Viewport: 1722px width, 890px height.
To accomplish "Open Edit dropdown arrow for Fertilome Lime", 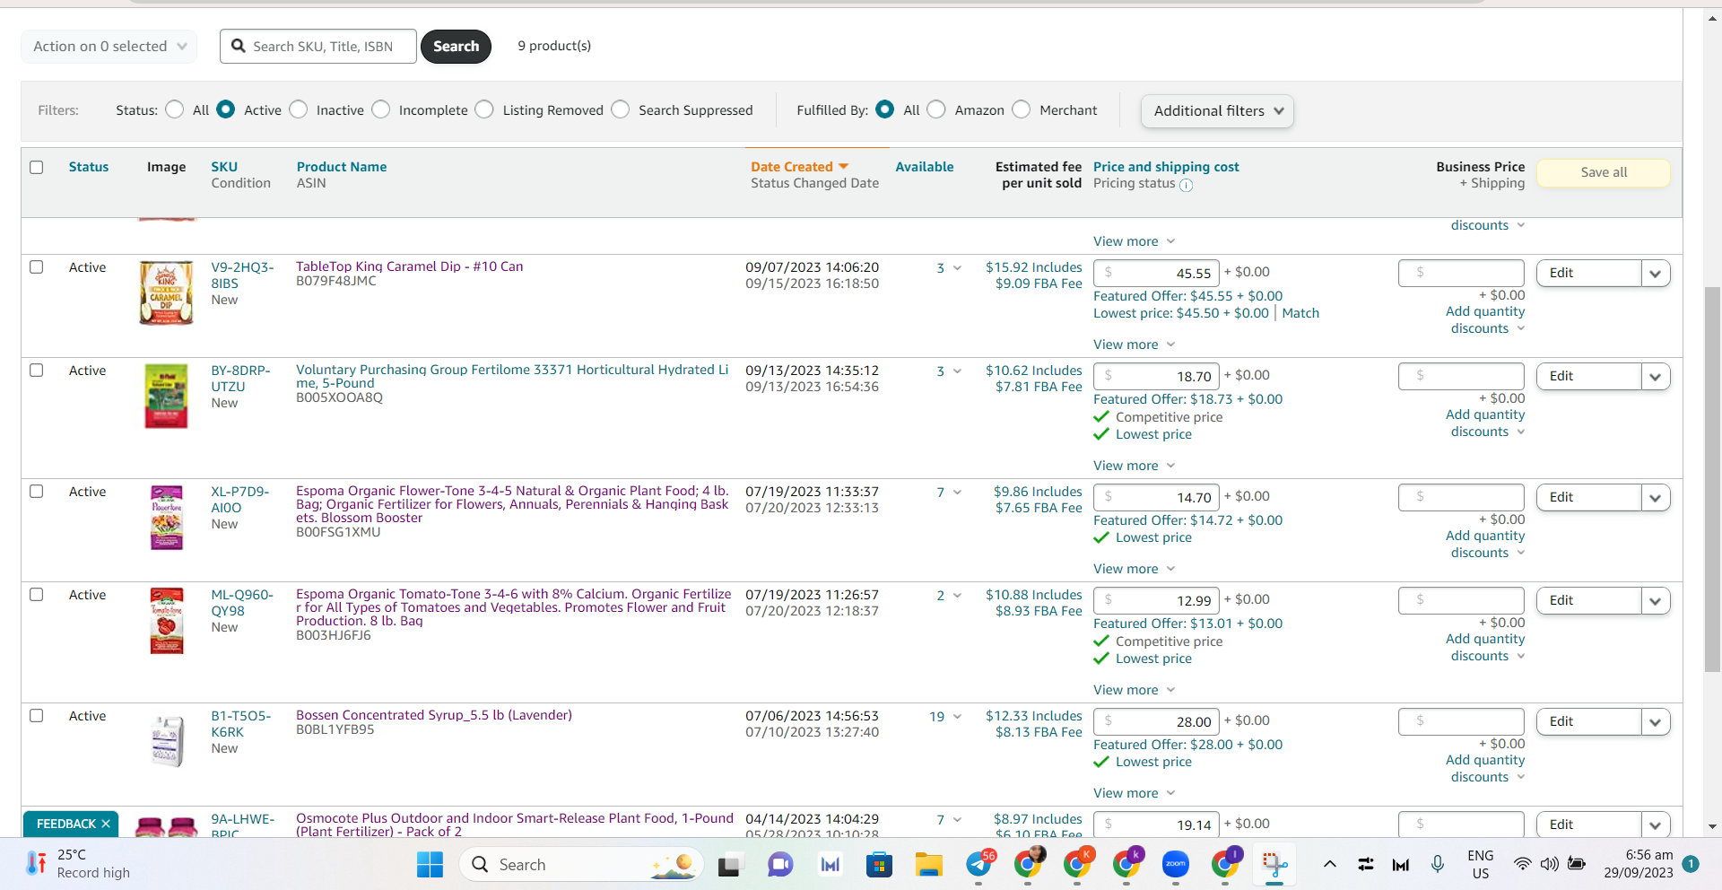I will 1656,376.
